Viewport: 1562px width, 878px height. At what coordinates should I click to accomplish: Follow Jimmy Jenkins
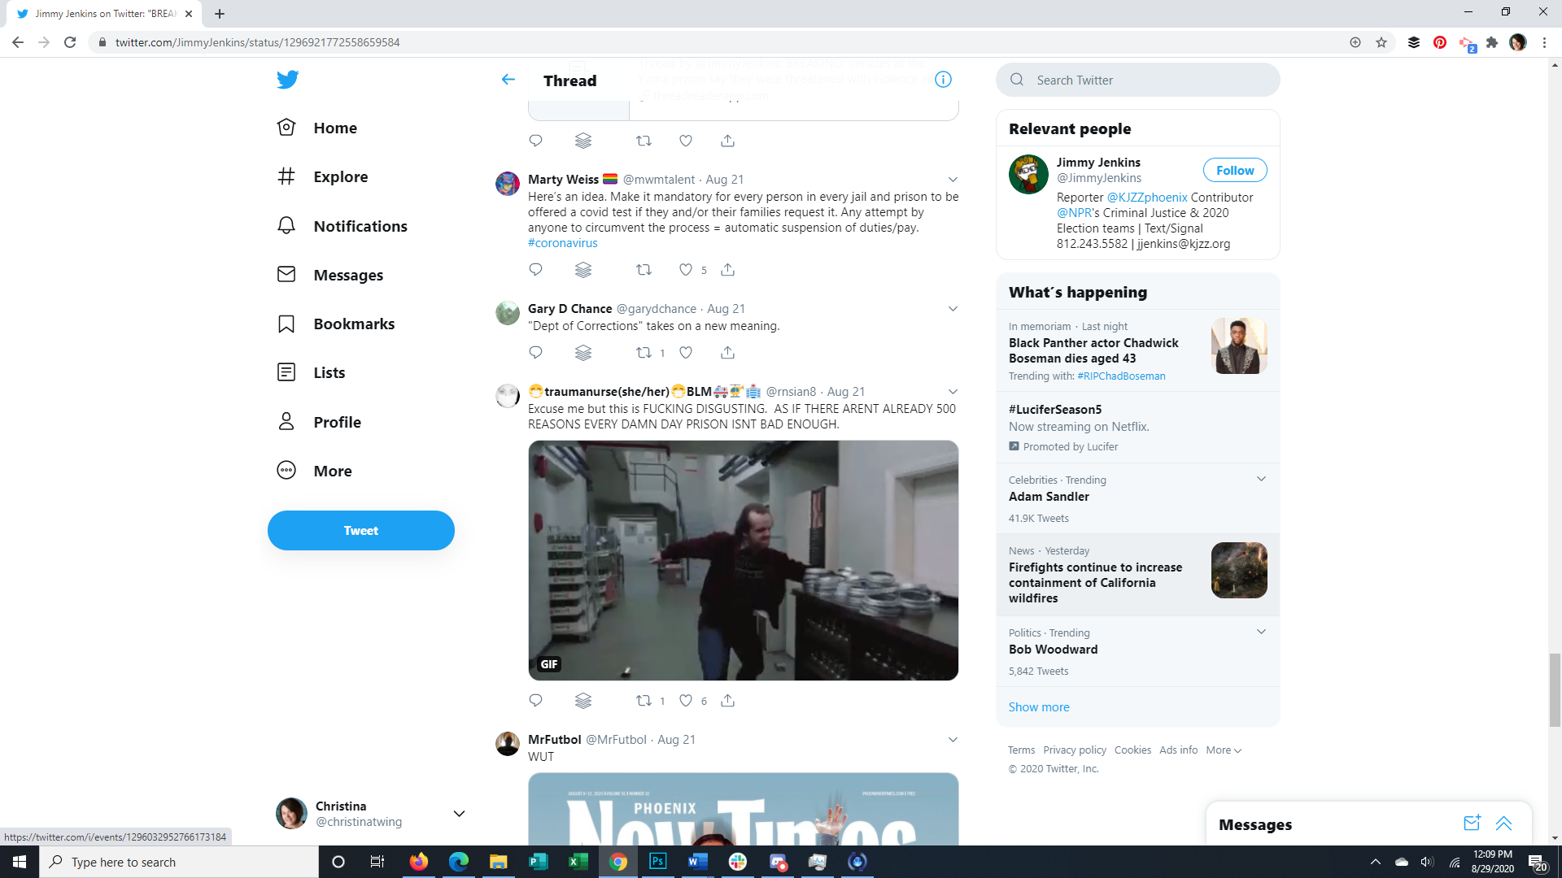coord(1234,170)
